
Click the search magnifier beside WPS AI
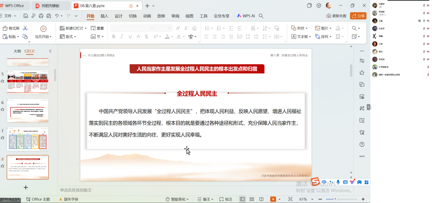(261, 16)
